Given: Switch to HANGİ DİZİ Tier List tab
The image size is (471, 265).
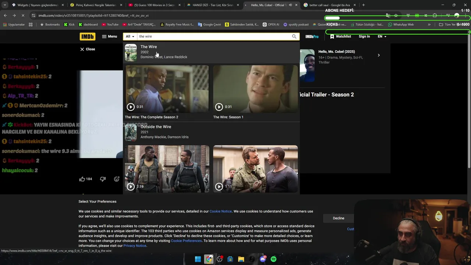Looking at the screenshot, I should pyautogui.click(x=213, y=5).
